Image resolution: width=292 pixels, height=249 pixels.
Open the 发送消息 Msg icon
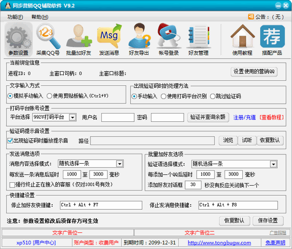(109, 40)
